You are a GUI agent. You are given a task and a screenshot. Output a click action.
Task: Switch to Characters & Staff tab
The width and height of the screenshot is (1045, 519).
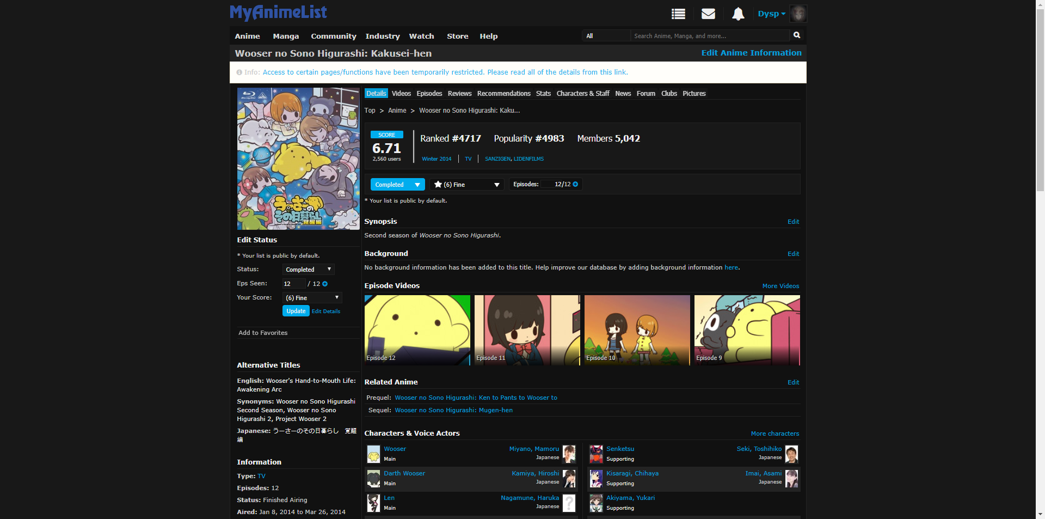coord(582,94)
